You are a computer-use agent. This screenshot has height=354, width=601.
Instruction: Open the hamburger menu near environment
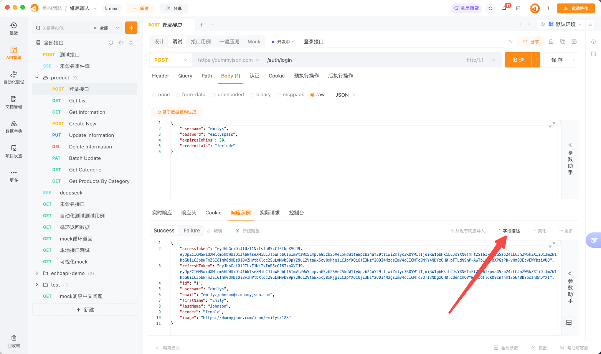[x=590, y=24]
